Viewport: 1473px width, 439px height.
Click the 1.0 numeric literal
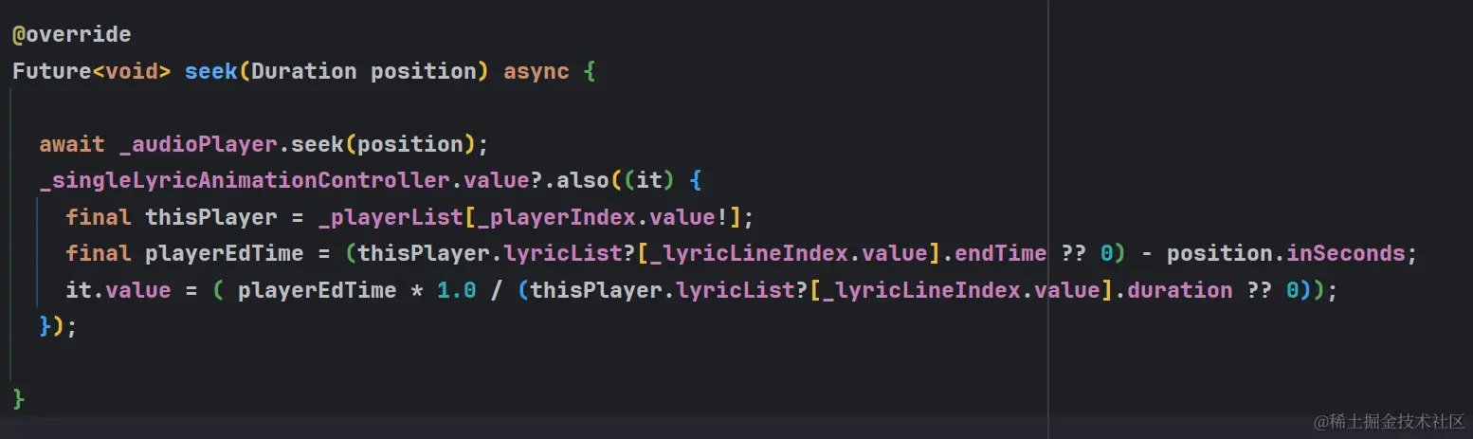pyautogui.click(x=457, y=289)
